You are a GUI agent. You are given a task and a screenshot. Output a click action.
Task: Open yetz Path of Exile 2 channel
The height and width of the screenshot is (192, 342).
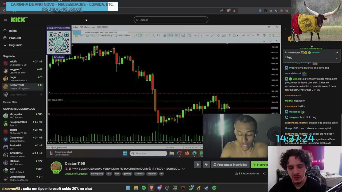23,170
